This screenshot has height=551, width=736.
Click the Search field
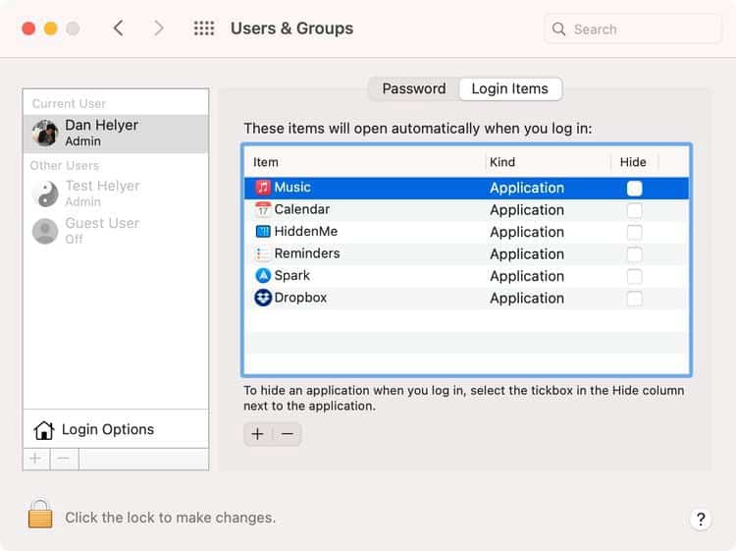tap(633, 29)
